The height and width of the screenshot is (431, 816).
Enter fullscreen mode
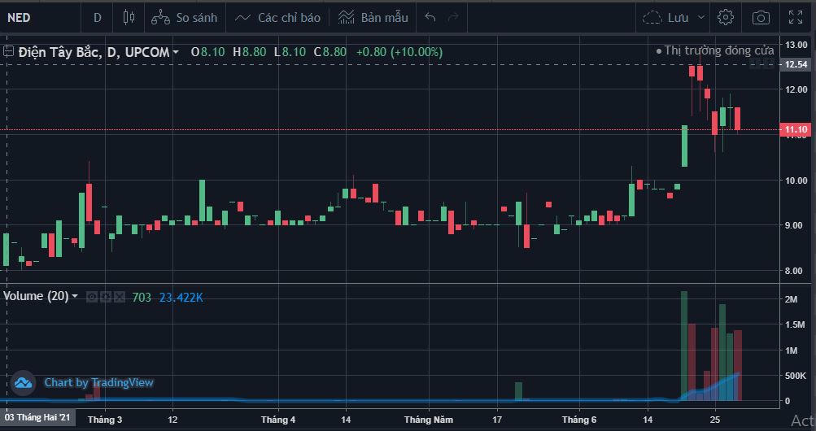tap(794, 17)
